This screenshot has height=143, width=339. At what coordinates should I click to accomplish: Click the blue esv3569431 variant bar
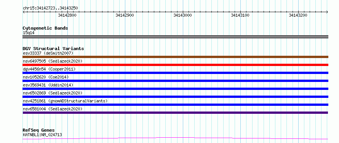tap(175, 89)
